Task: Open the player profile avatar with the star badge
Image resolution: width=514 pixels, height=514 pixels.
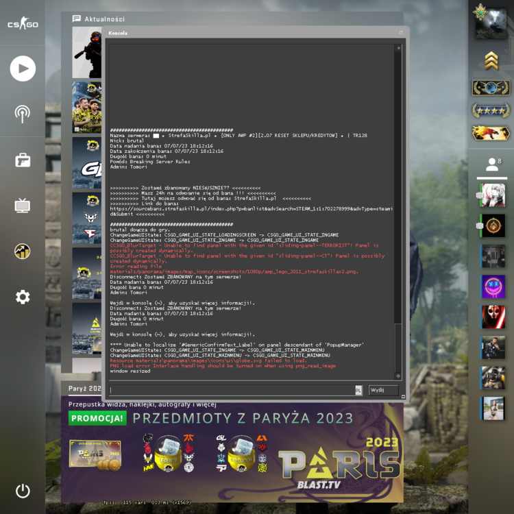Action: (491, 23)
